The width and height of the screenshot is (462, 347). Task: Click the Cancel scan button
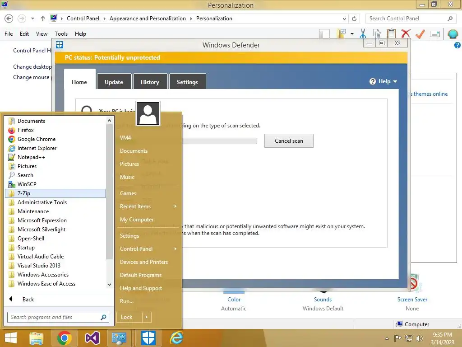[x=289, y=141]
